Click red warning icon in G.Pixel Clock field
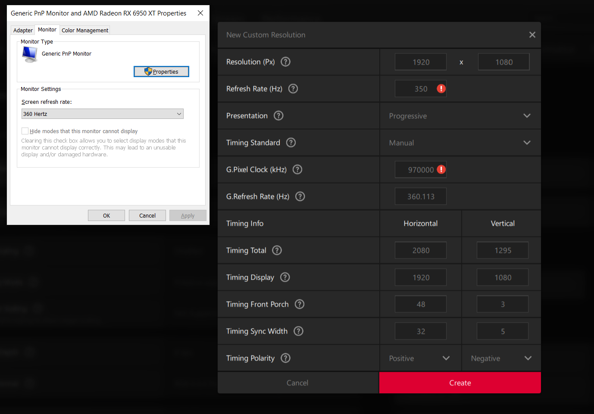 tap(441, 169)
